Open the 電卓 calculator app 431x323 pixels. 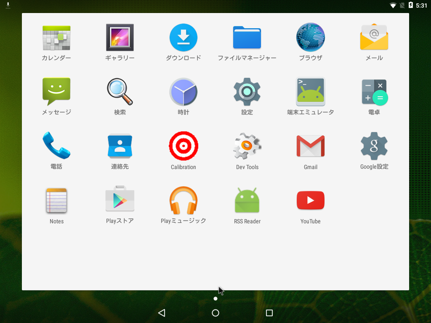pos(374,92)
